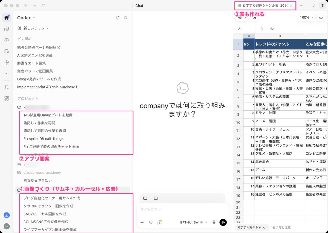Toggle the sidebar panel icon in title bar
Screen dimensions: 328x233
[x=43, y=5]
